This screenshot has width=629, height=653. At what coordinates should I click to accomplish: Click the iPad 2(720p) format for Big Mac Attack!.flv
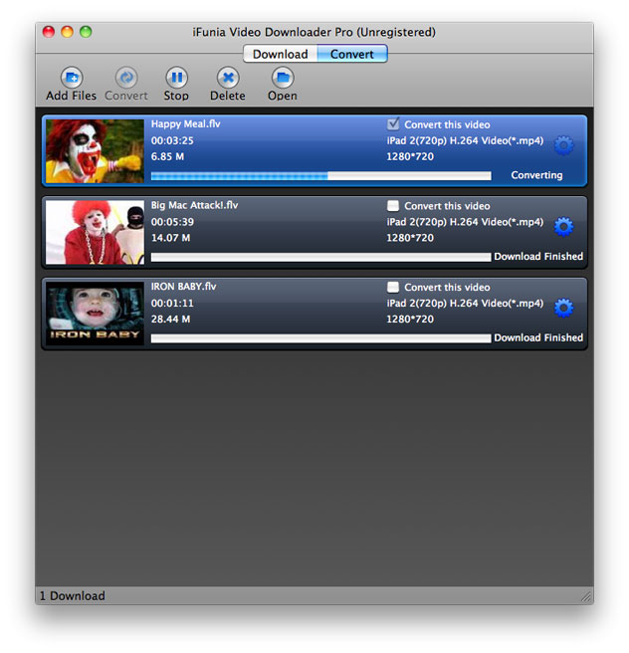[465, 222]
